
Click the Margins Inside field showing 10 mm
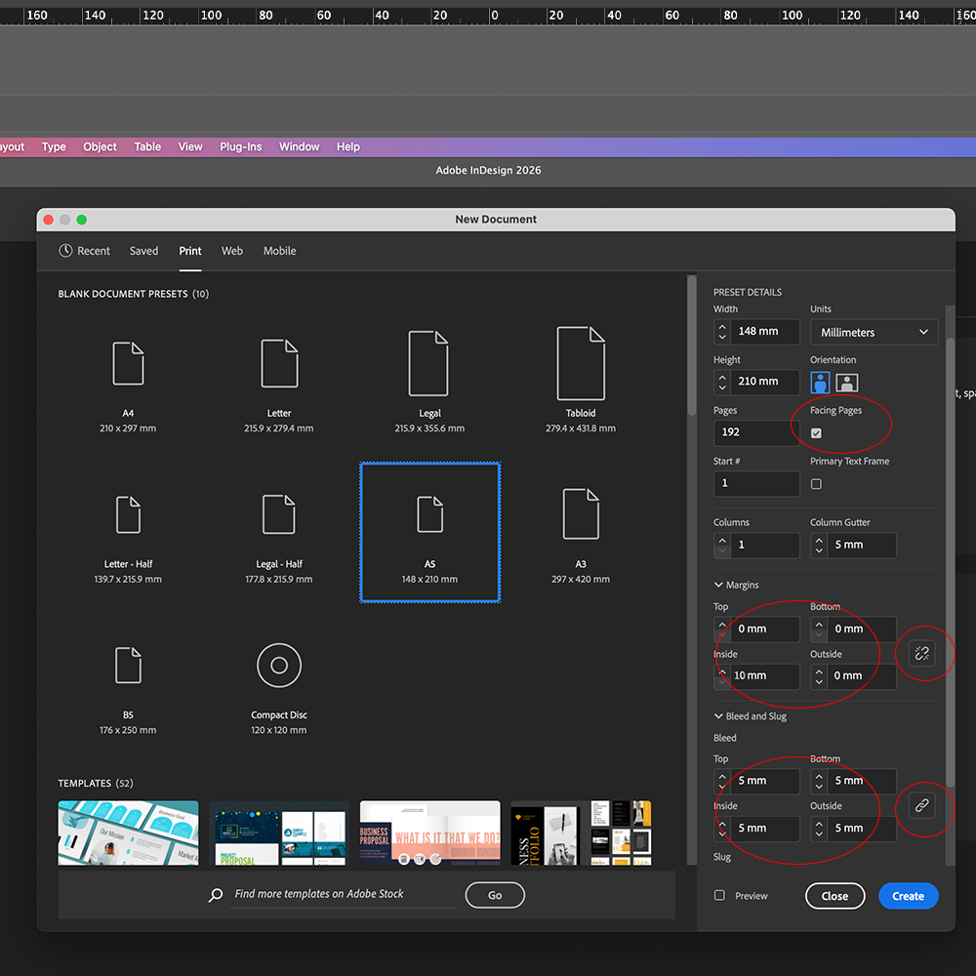click(765, 676)
